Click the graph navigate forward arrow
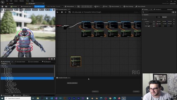 pyautogui.click(x=66, y=12)
